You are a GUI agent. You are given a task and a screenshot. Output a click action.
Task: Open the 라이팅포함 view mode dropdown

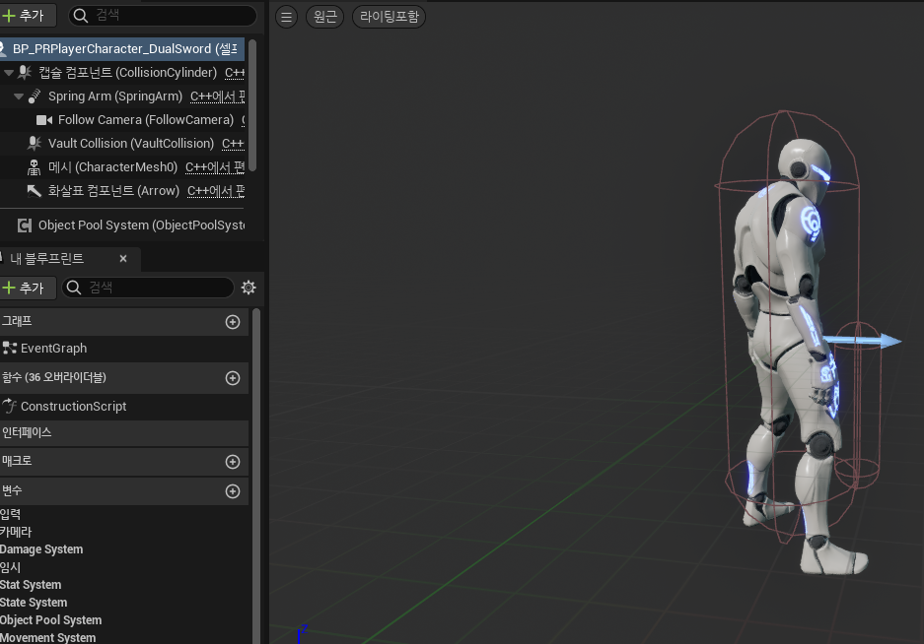389,17
